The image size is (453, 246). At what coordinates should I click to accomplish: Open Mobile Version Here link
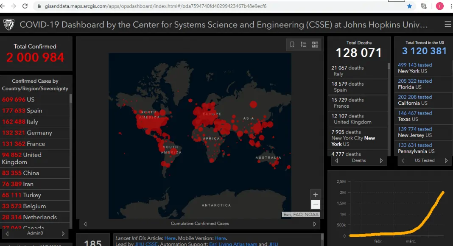220,238
